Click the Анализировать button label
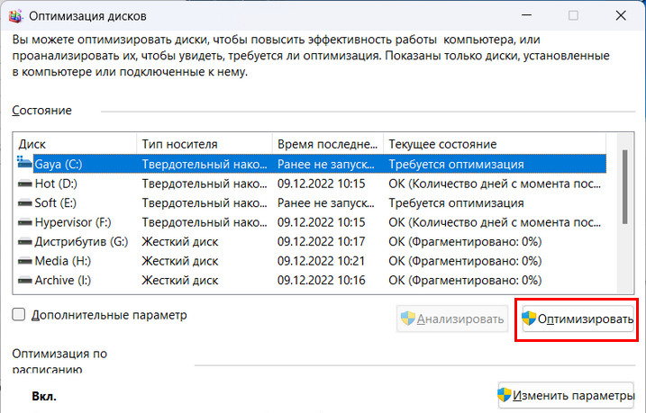 tap(460, 319)
